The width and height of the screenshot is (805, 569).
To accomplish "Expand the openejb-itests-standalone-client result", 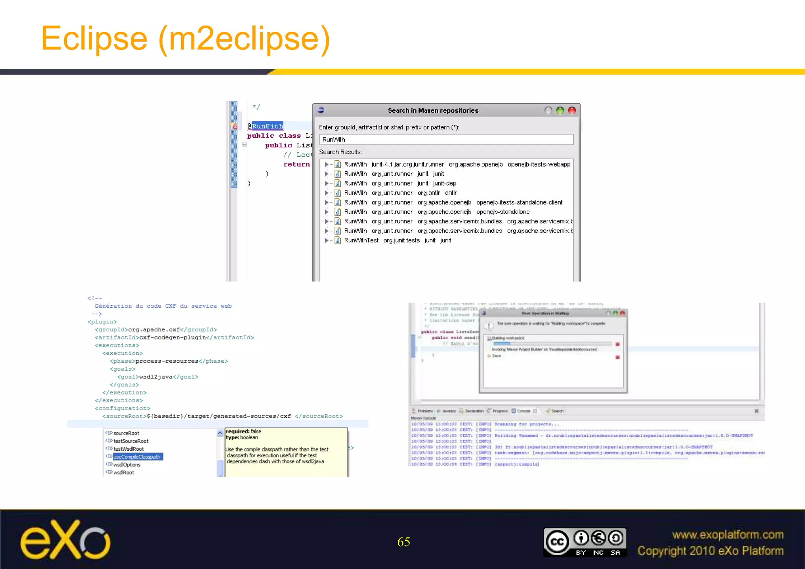I will (x=326, y=202).
